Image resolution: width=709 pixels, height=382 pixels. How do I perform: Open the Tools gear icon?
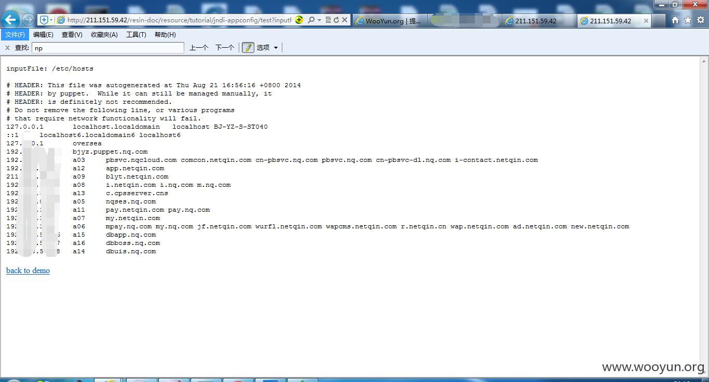[700, 20]
